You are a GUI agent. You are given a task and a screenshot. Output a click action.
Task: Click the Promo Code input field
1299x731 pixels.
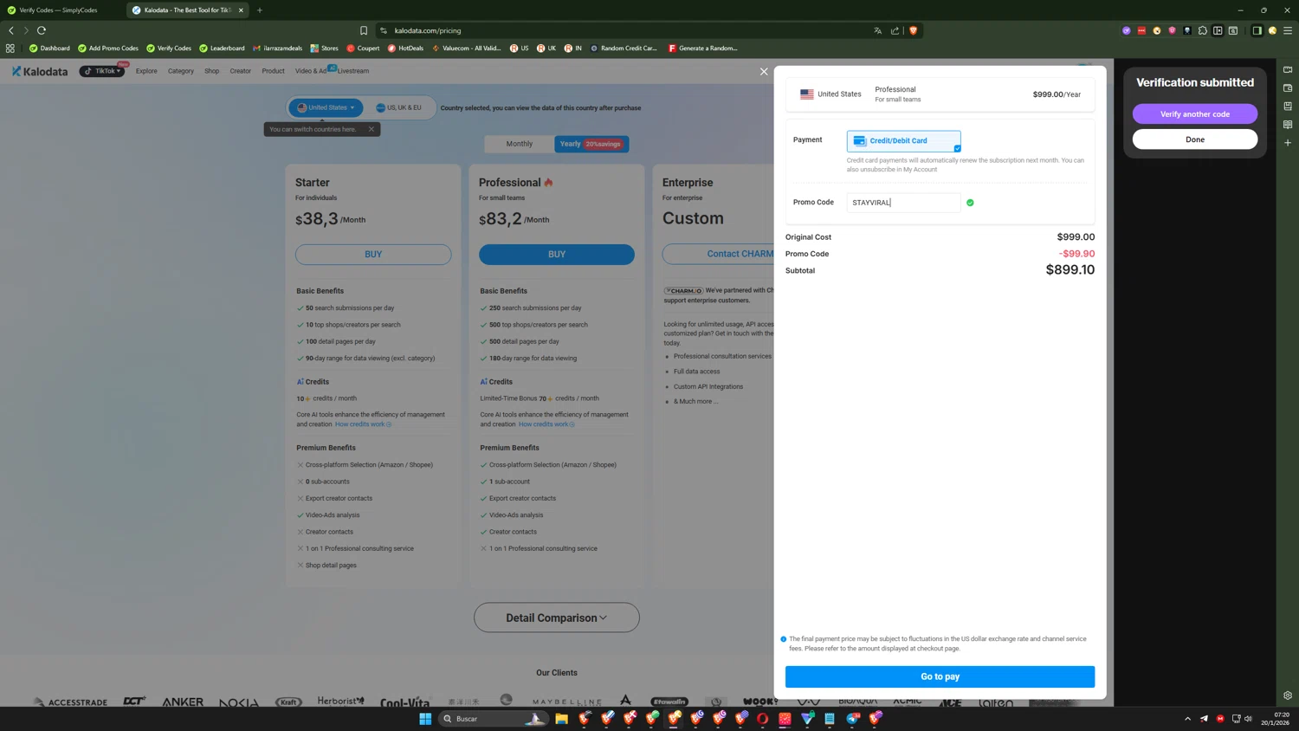pyautogui.click(x=903, y=203)
